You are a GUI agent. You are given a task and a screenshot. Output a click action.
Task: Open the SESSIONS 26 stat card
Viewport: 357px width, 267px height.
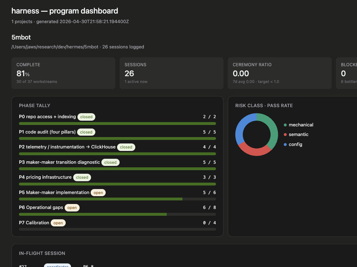click(x=171, y=73)
